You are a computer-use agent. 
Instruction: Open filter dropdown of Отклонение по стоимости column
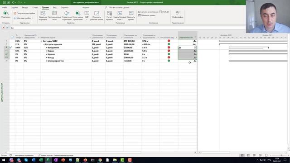[x=140, y=38]
